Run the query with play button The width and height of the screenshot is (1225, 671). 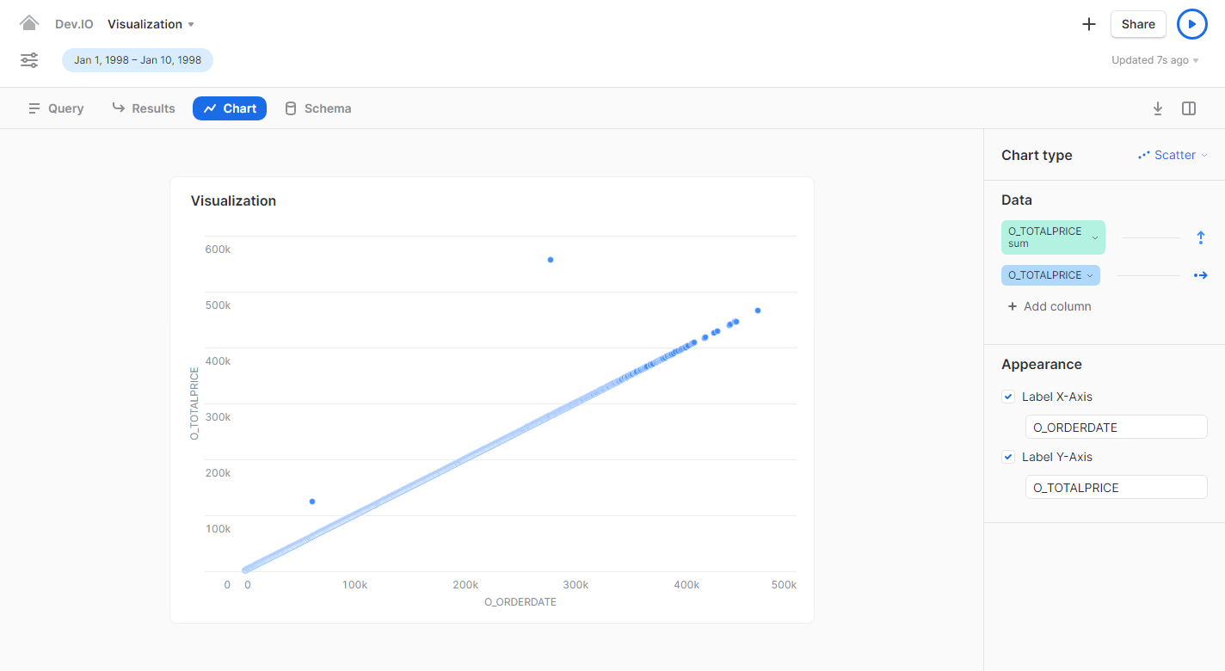[x=1191, y=24]
